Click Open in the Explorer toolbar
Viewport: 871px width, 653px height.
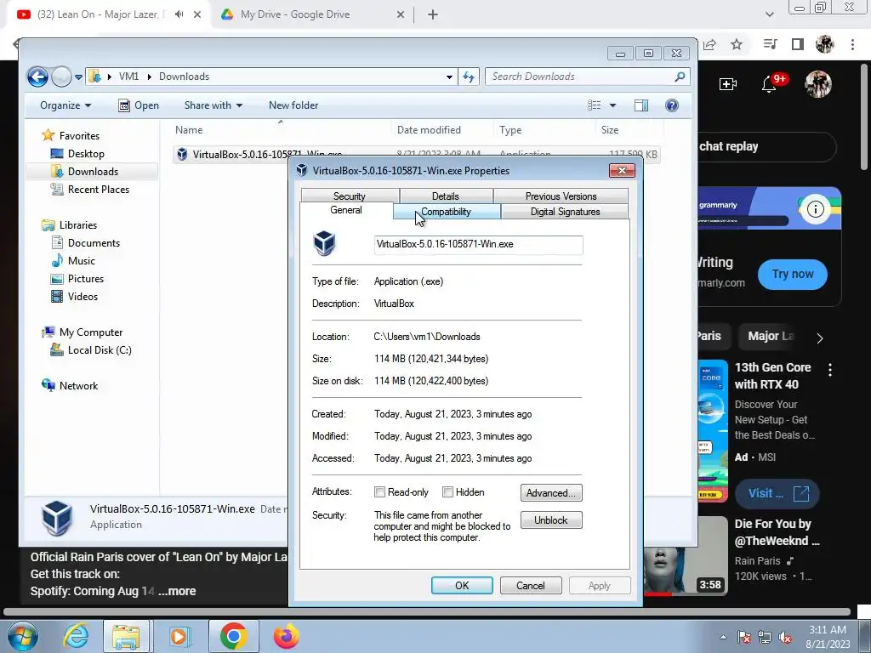pos(139,105)
